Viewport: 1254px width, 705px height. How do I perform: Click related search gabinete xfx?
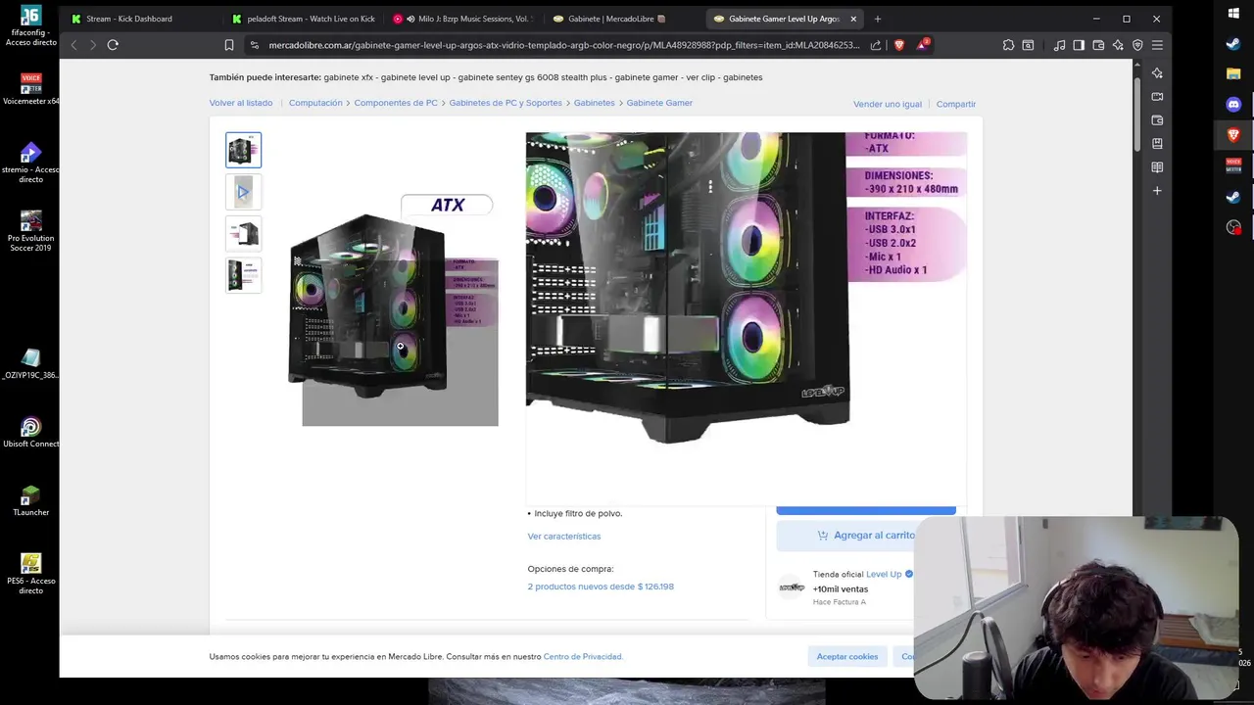point(349,77)
